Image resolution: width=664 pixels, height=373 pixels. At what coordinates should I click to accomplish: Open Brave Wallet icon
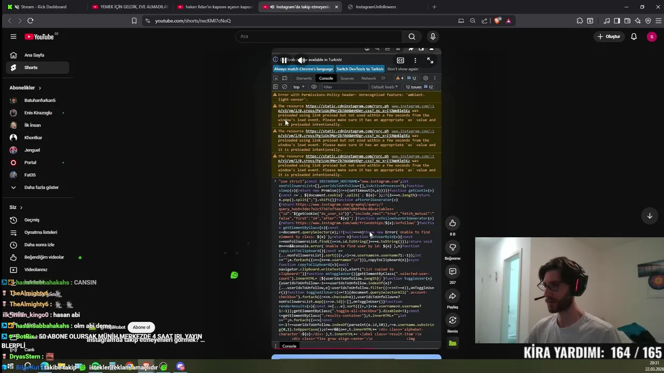point(627,21)
